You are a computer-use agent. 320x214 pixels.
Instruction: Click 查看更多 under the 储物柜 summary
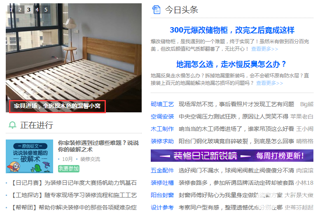[264, 49]
